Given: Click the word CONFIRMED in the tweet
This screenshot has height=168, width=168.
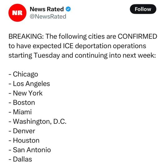Looking at the screenshot, I should coord(138,36).
